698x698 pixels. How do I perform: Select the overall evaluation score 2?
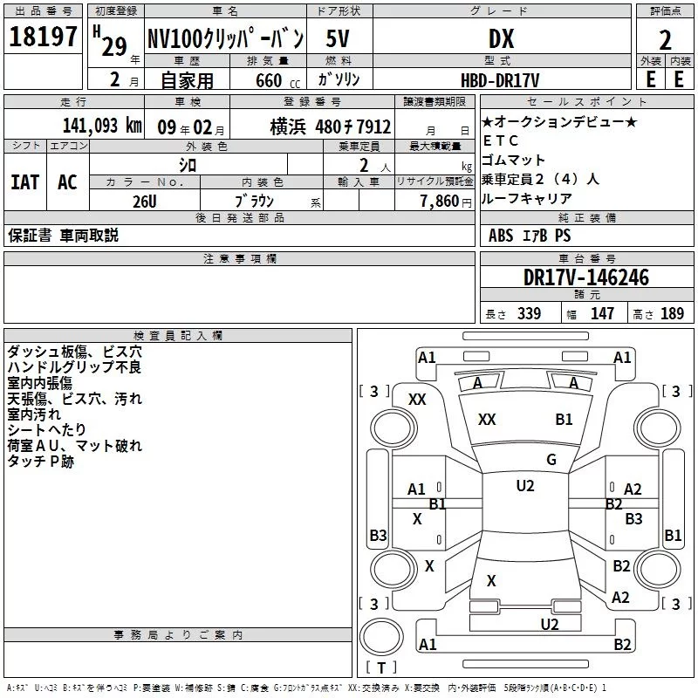[x=665, y=40]
